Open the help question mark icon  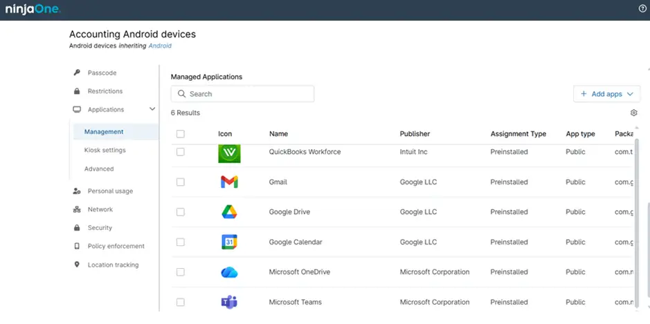click(642, 9)
